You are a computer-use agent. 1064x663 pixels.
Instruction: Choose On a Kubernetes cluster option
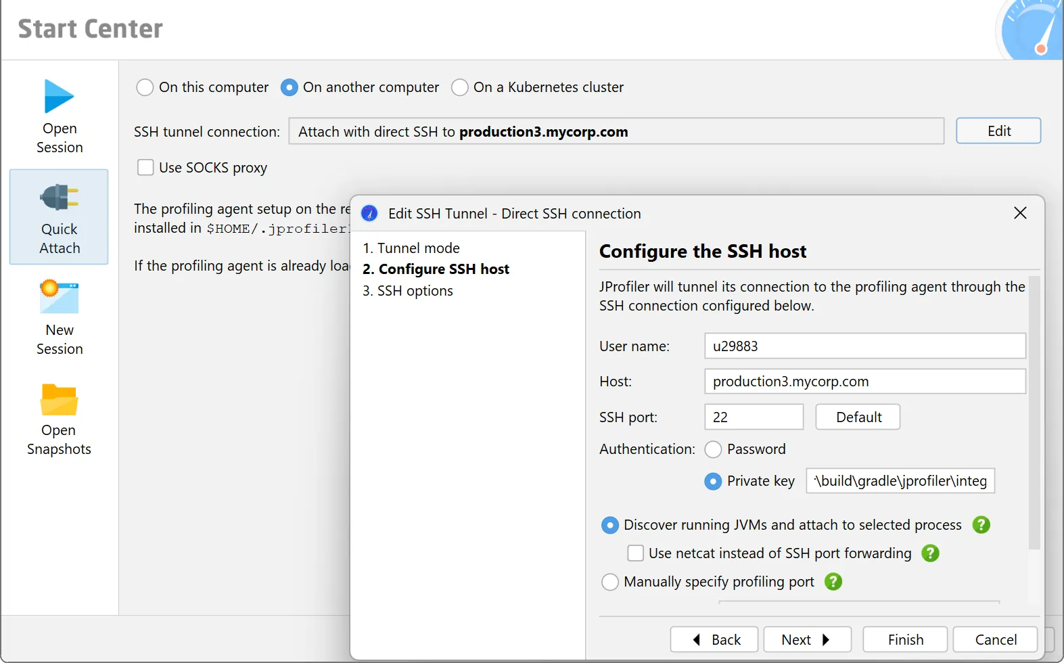(460, 87)
